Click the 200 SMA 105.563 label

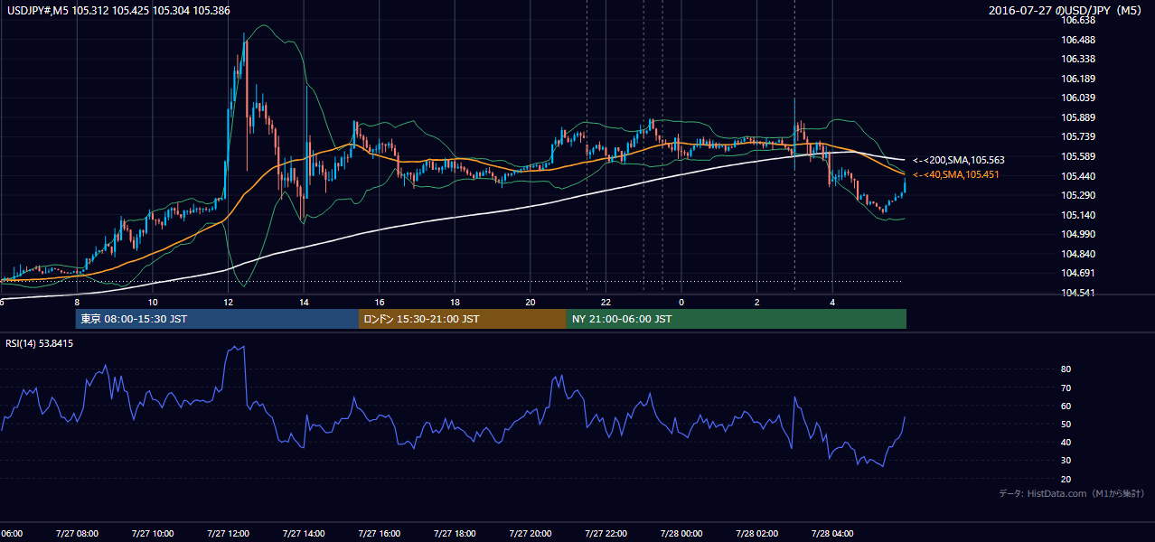coord(958,160)
